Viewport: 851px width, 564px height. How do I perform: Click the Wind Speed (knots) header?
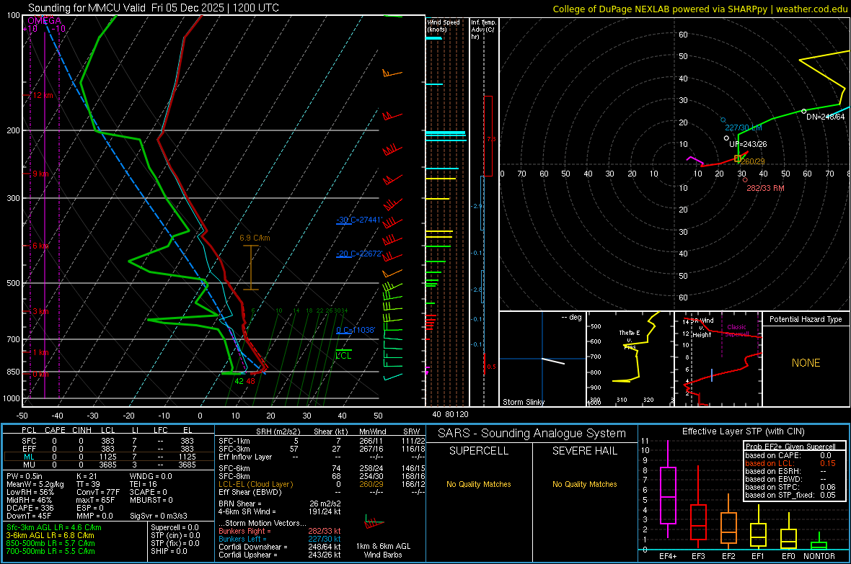[x=443, y=25]
